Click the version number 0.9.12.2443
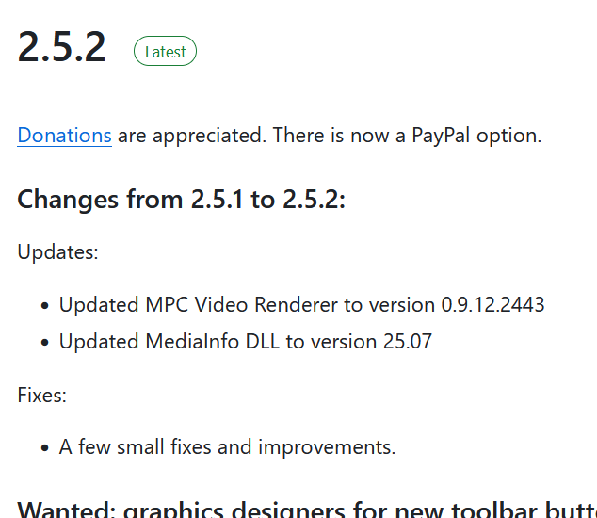 click(x=492, y=305)
